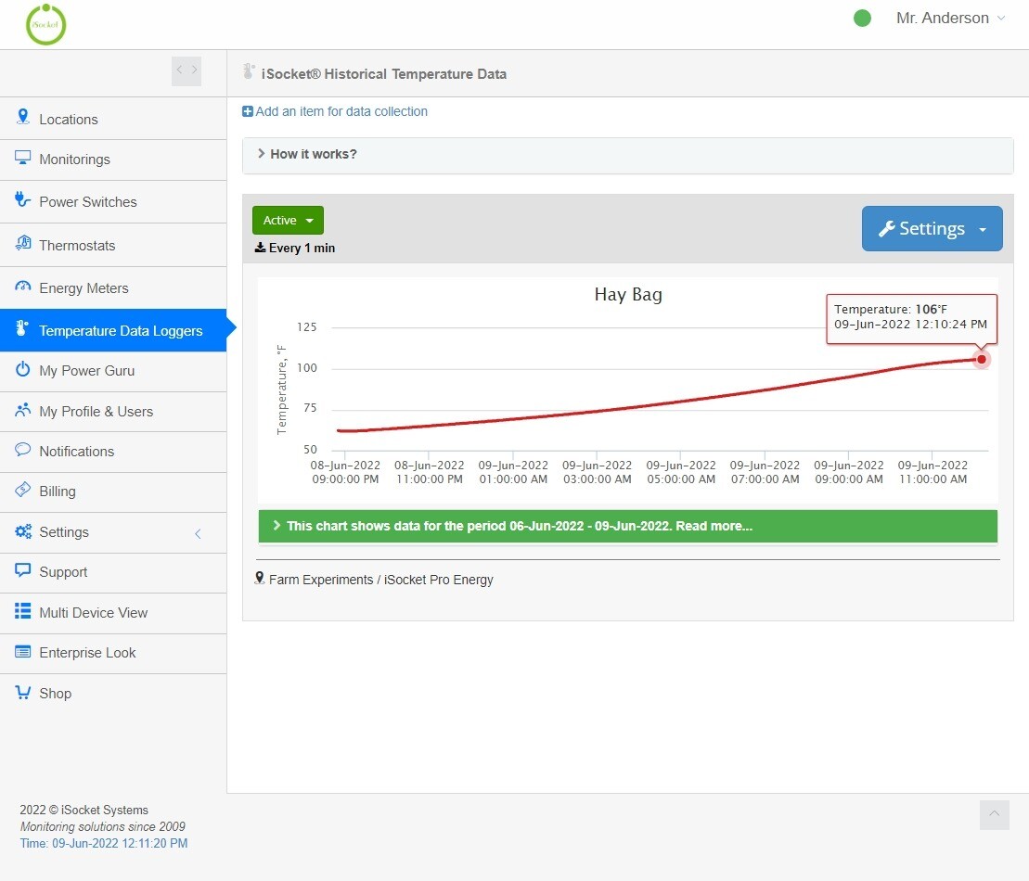Click the green online status dot
The width and height of the screenshot is (1029, 881).
point(862,19)
